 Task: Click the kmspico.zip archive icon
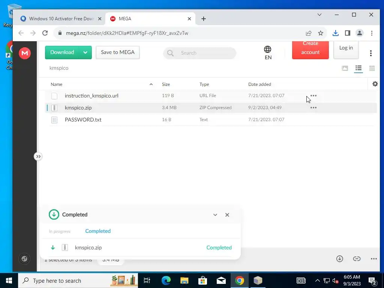pyautogui.click(x=54, y=108)
